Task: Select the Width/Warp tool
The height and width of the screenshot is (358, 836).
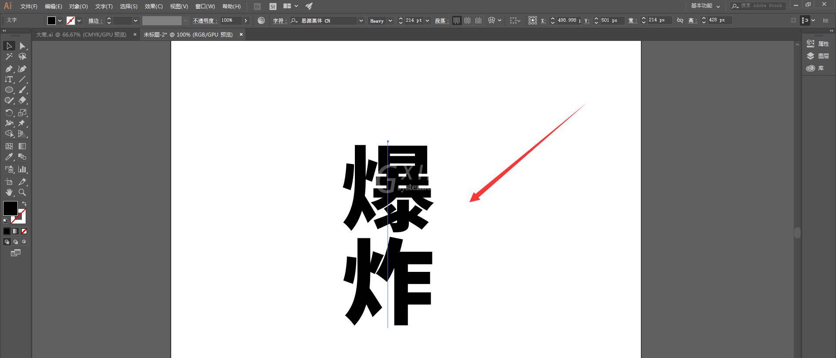Action: tap(9, 123)
